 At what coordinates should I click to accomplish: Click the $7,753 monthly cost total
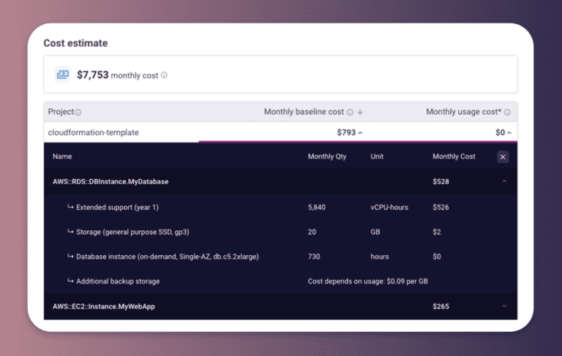(92, 75)
